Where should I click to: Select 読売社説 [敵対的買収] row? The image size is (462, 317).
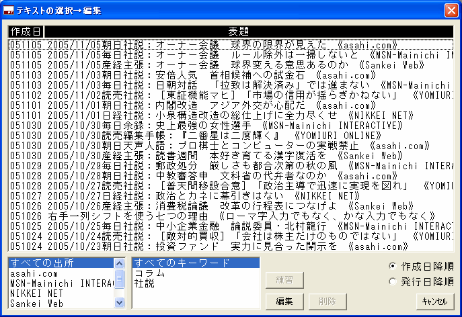coord(231,236)
